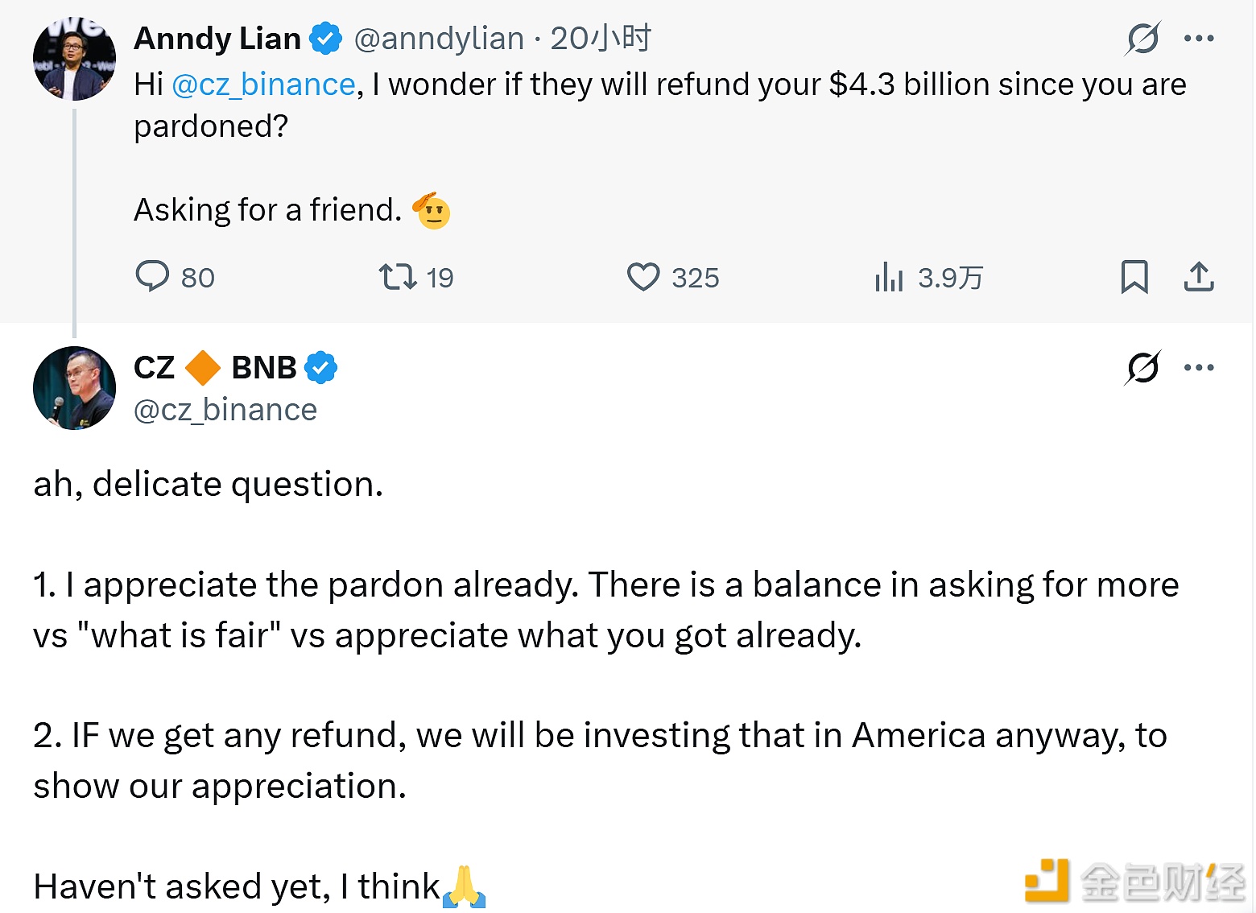
Task: Open the tweet's 20小时 timestamp
Action: (x=601, y=39)
